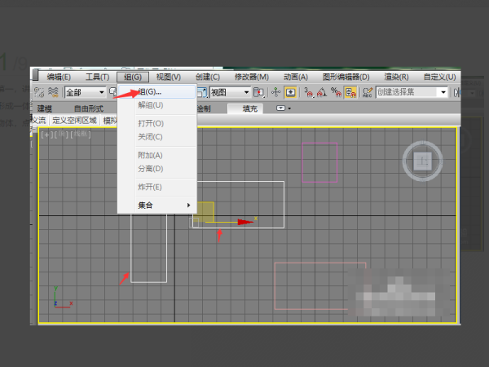Choose 解组(U) in the group menu

[156, 105]
